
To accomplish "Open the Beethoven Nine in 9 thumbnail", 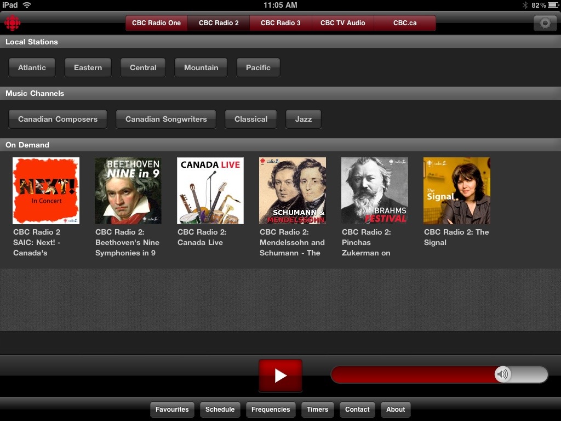I will coord(128,191).
